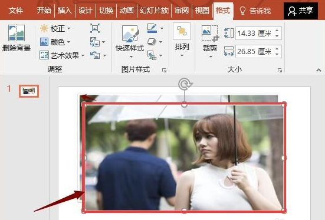Expand the Picture Effects dropdown arrow
The height and width of the screenshot is (220, 325).
click(160, 42)
